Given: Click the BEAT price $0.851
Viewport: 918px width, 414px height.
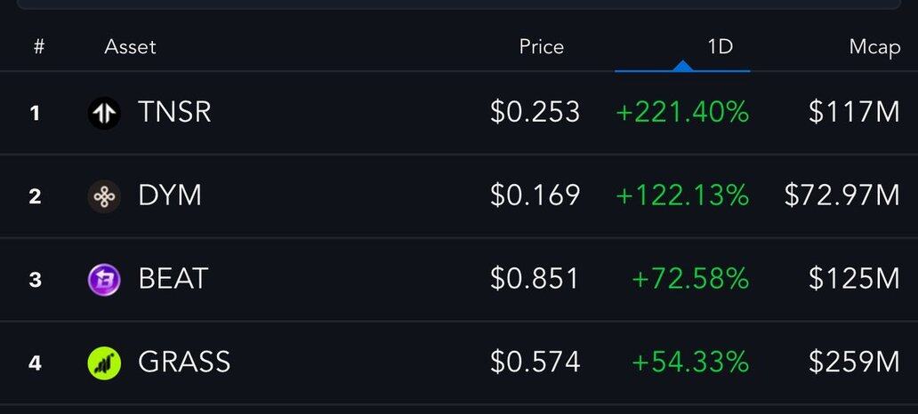Looking at the screenshot, I should point(535,279).
